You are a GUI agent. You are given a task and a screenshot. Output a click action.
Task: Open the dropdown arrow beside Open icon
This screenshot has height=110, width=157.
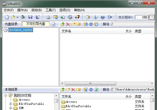pyautogui.click(x=17, y=17)
